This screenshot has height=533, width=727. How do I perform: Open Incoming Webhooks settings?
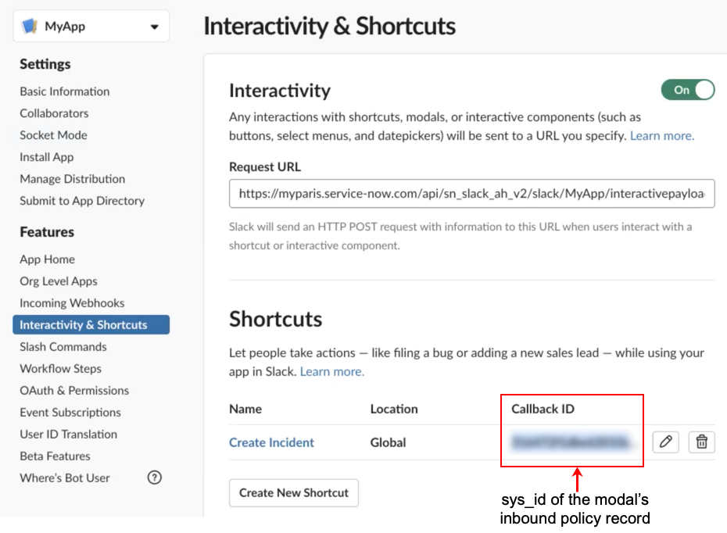(x=72, y=303)
